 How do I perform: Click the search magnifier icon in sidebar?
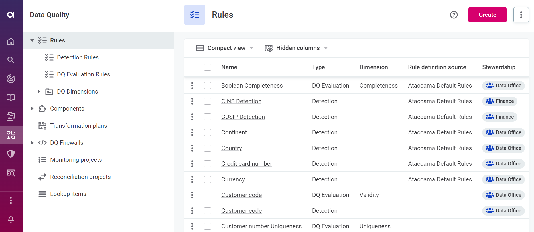point(11,60)
